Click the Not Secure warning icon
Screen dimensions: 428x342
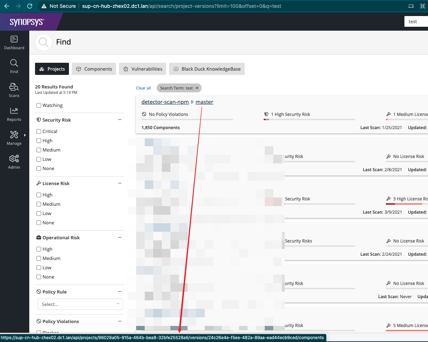tap(44, 6)
